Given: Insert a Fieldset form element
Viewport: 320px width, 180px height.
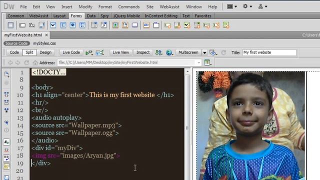Looking at the screenshot, I should 156,25.
